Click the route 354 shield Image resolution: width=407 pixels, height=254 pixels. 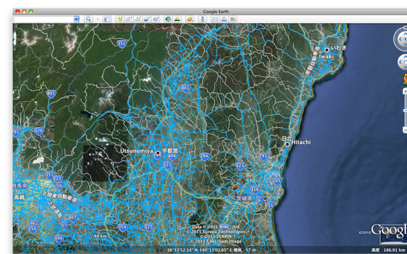[x=122, y=227]
